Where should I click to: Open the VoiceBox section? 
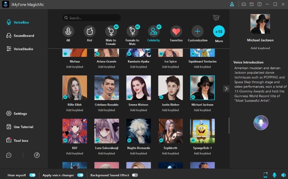(x=18, y=22)
